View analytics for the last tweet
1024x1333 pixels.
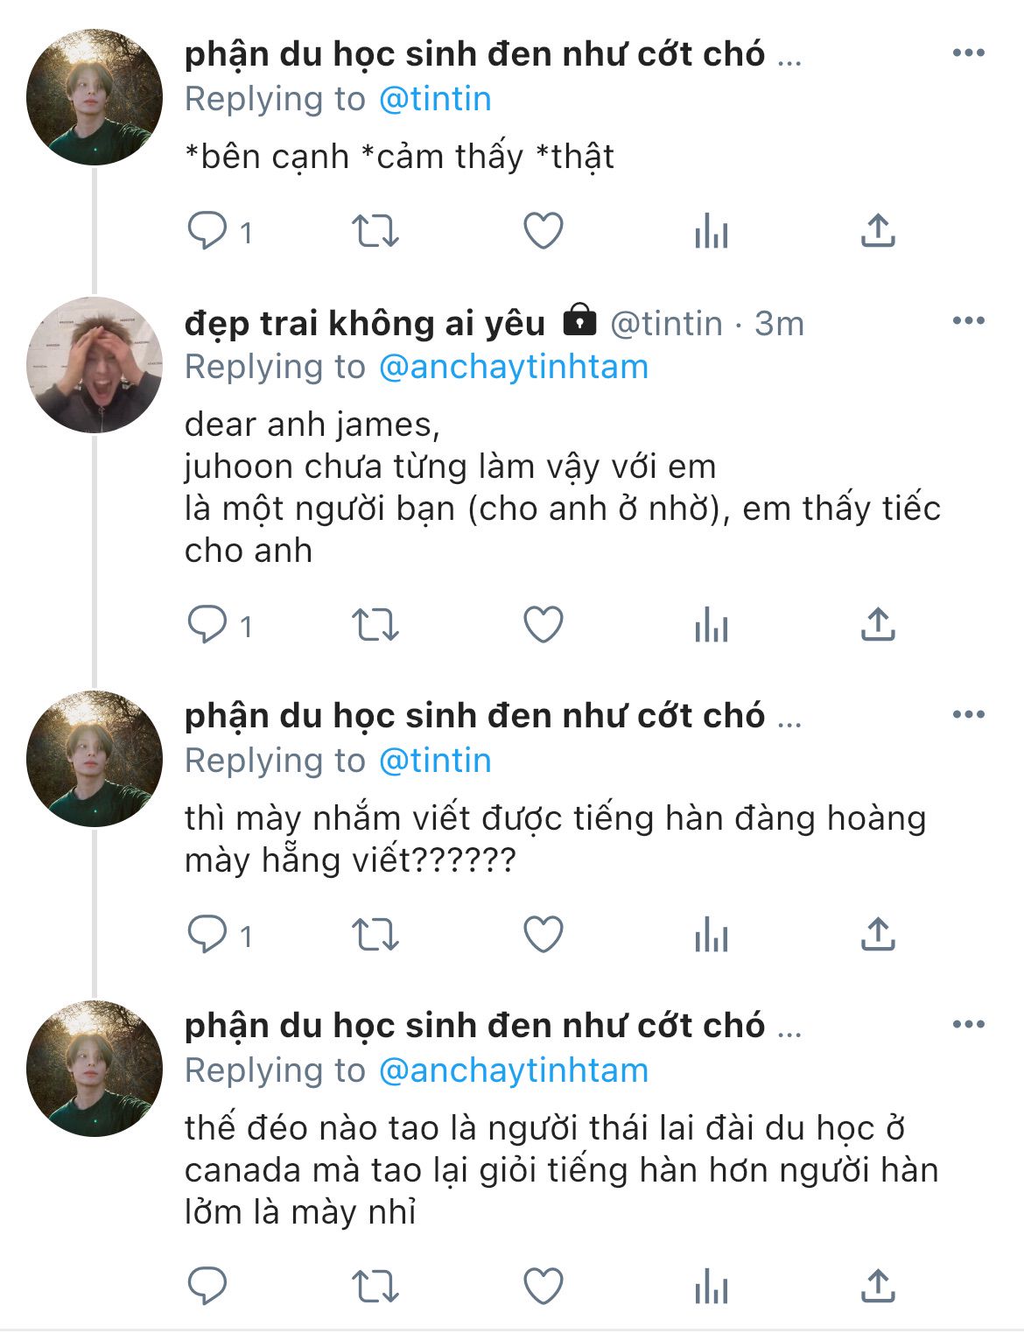711,1287
